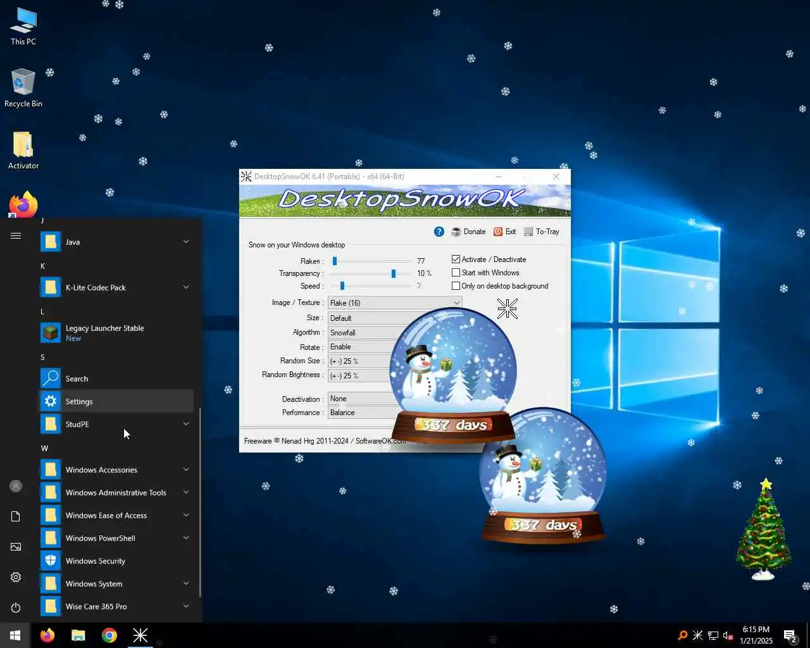The image size is (810, 648).
Task: Click the lower snow globe countdown gadget
Action: [x=543, y=476]
